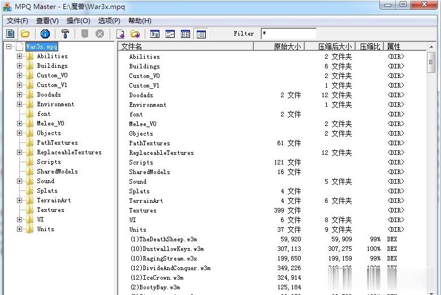Select the Textures folder icon in tree
This screenshot has width=441, height=295.
29,210
